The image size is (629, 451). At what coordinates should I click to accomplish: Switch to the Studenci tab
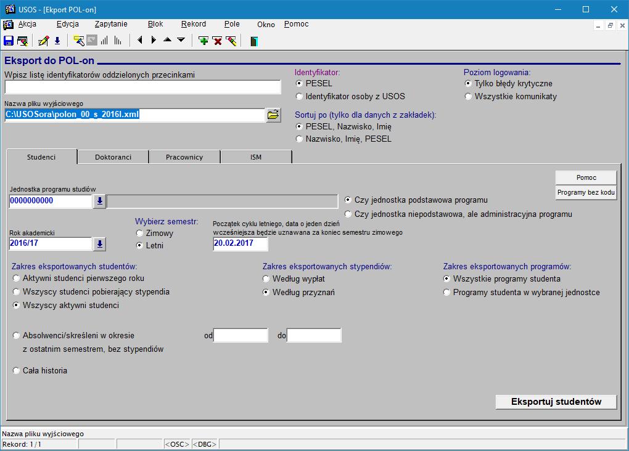[41, 156]
